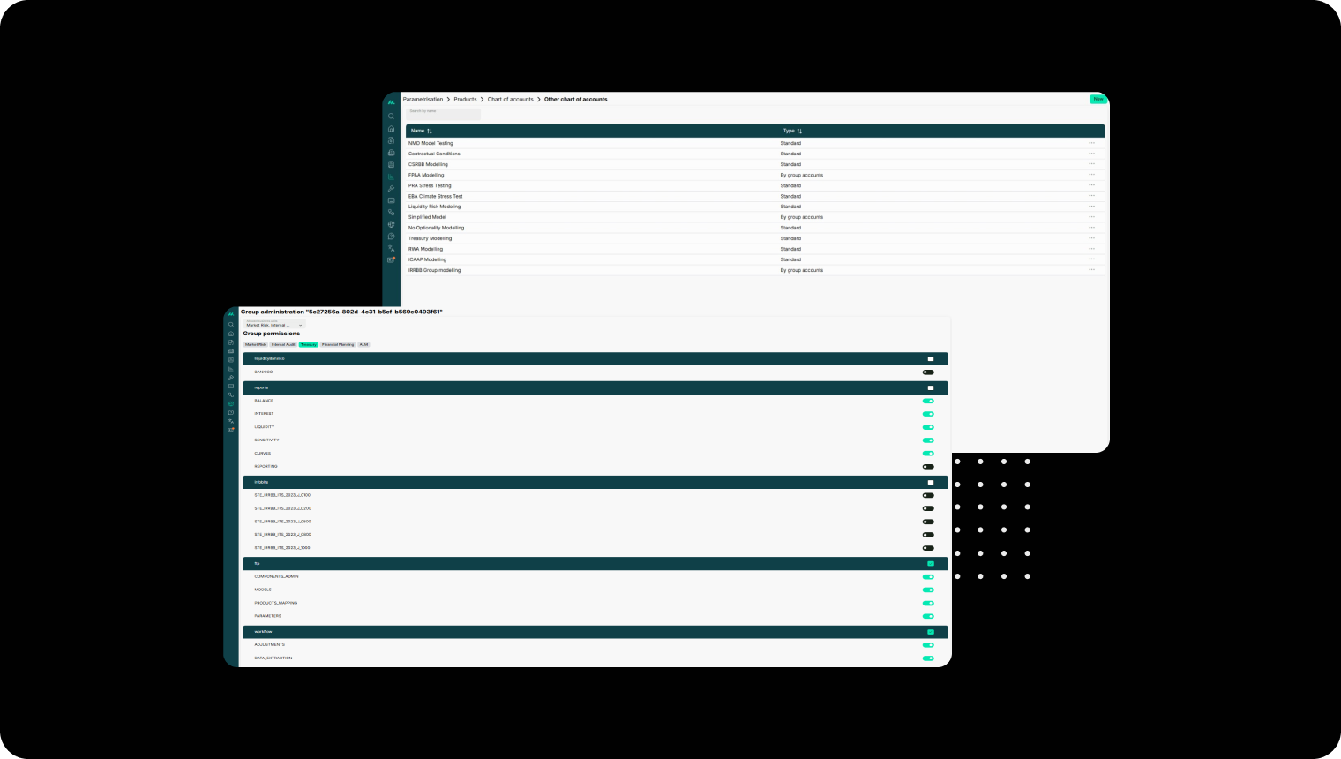The height and width of the screenshot is (759, 1341).
Task: Open hammer tools icon in chart of accounts sidebar
Action: pyautogui.click(x=392, y=189)
